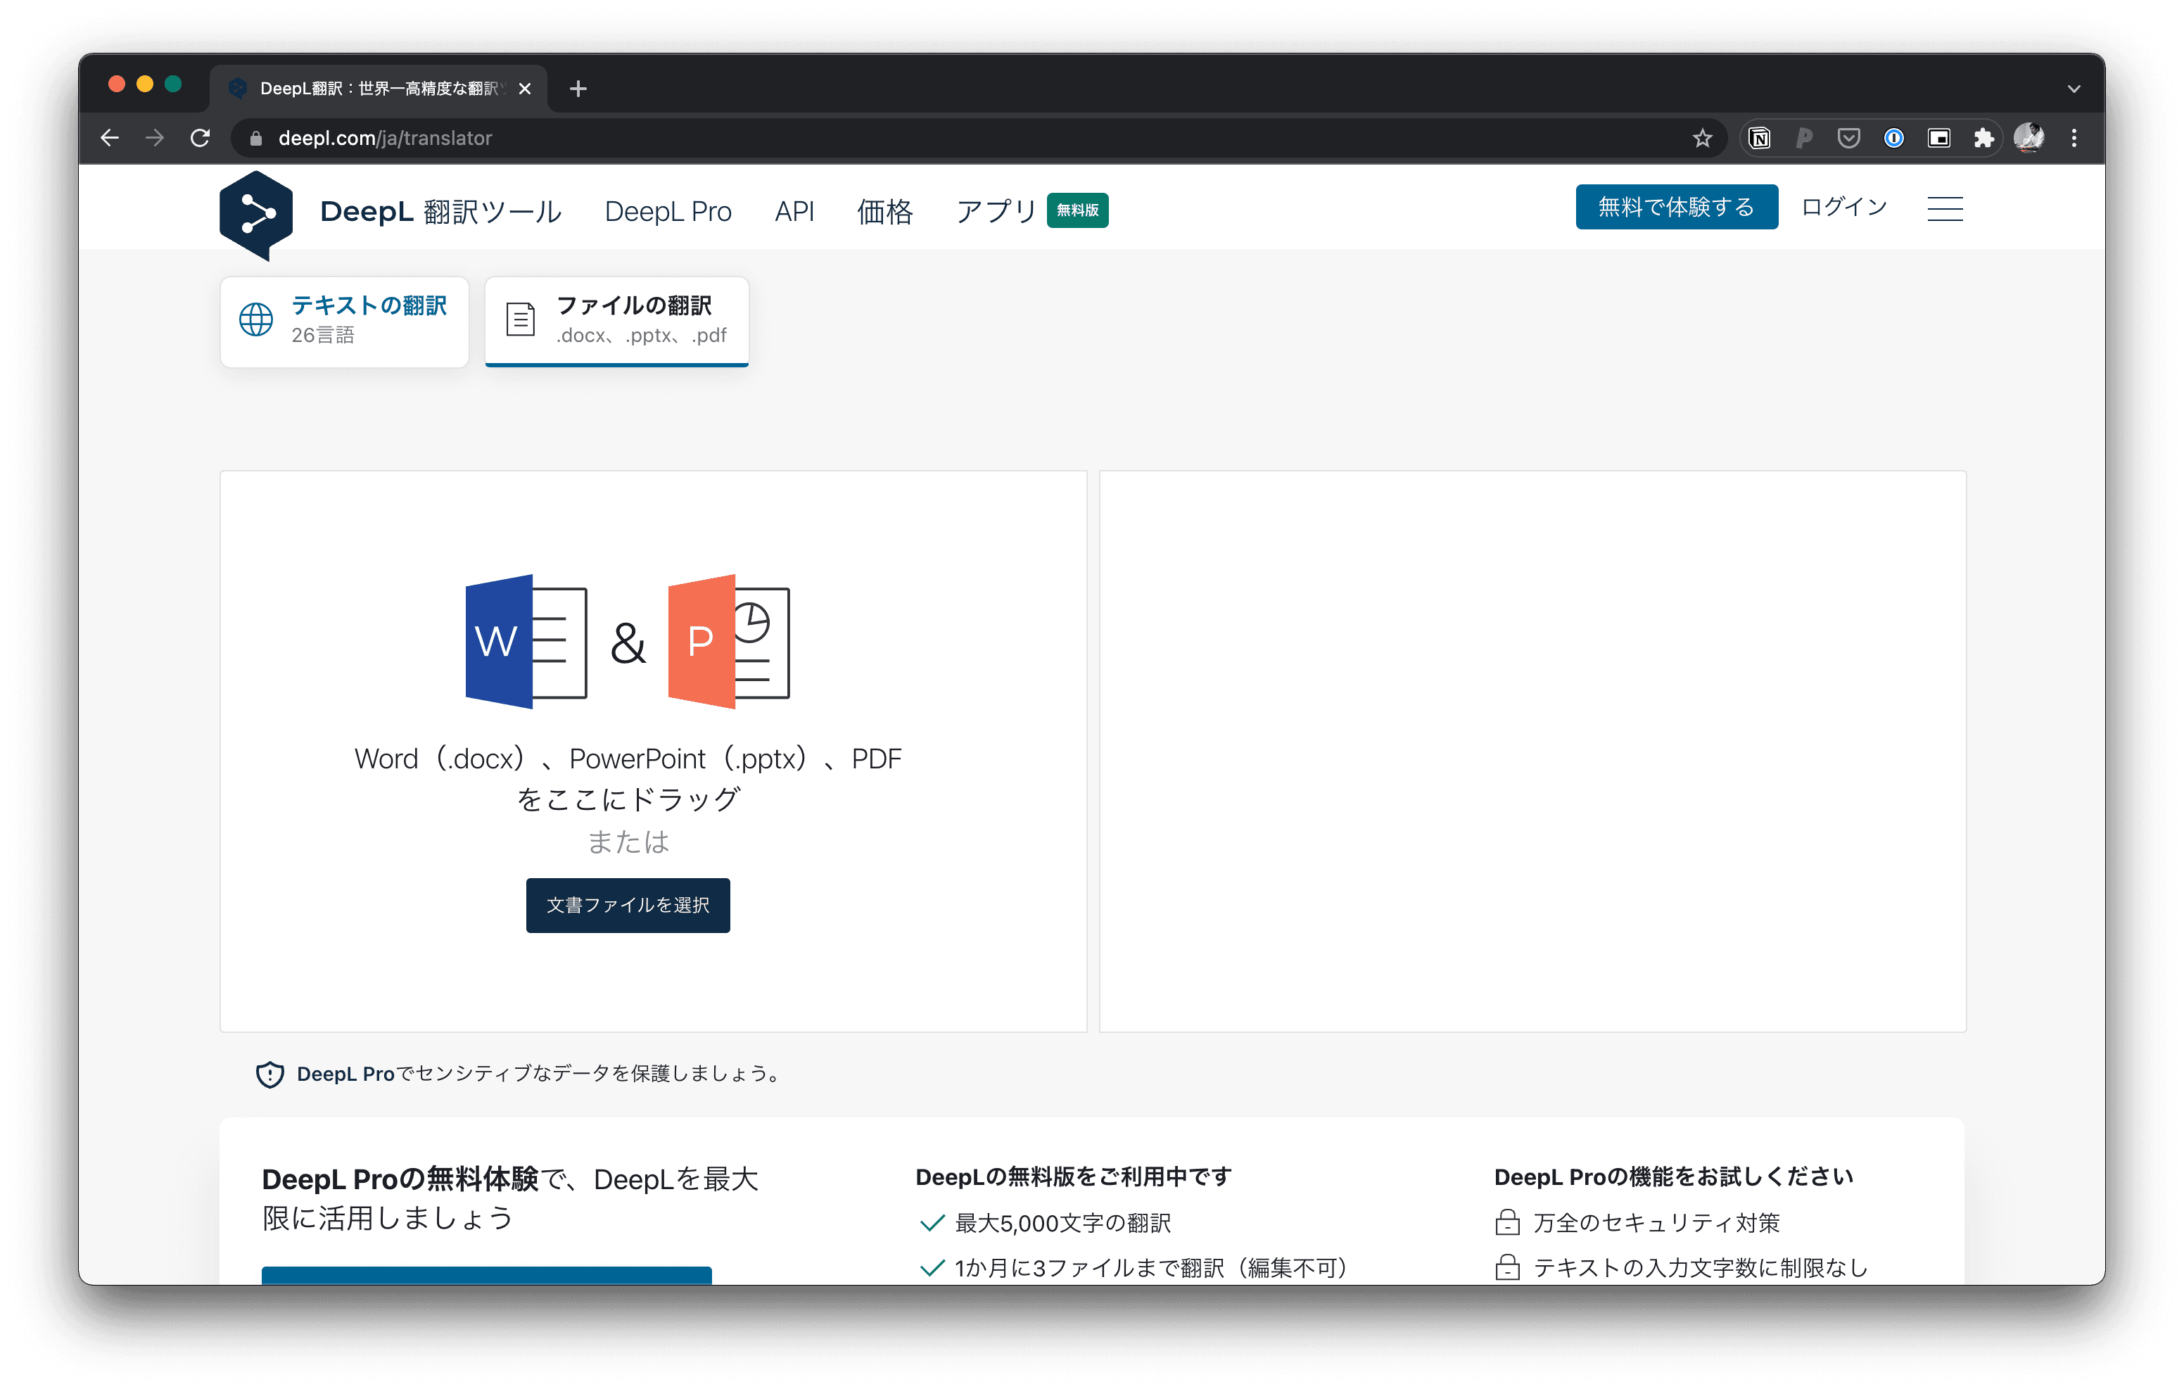
Task: Click the globe icon for text translation
Action: 256,319
